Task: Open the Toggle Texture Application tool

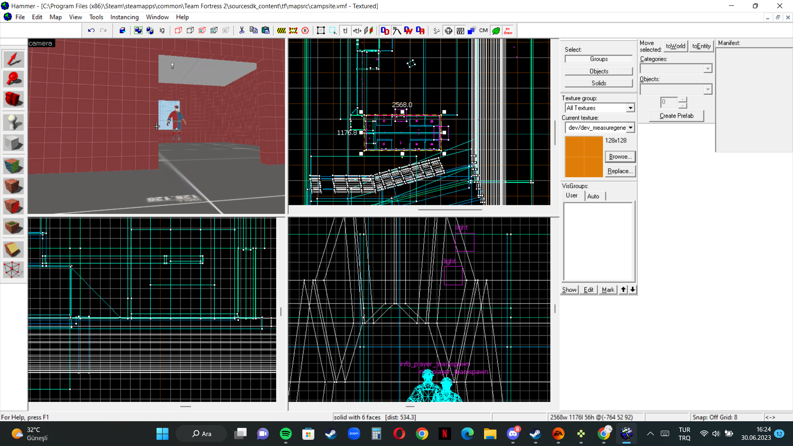Action: click(14, 166)
